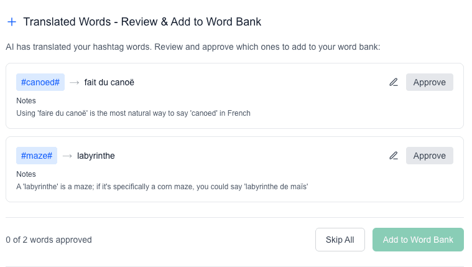Click the 'labyrinthe' translated text

coord(96,156)
